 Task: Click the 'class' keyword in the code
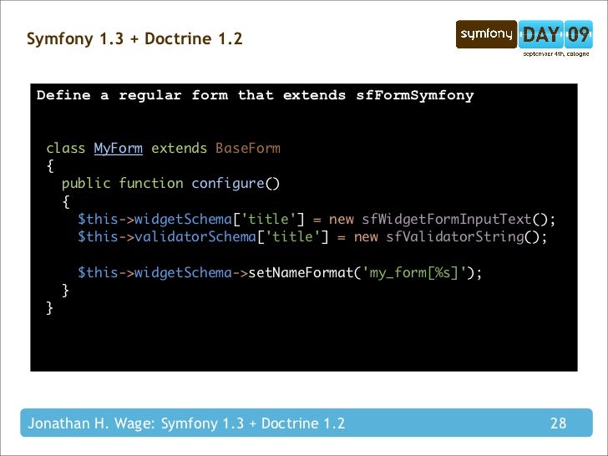tap(65, 148)
